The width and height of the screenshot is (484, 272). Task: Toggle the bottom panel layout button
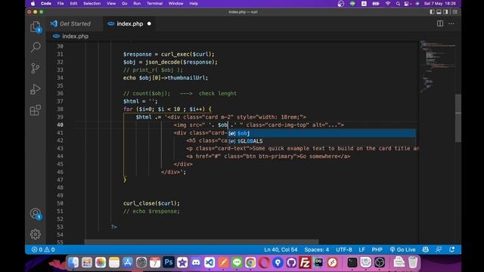(439, 12)
